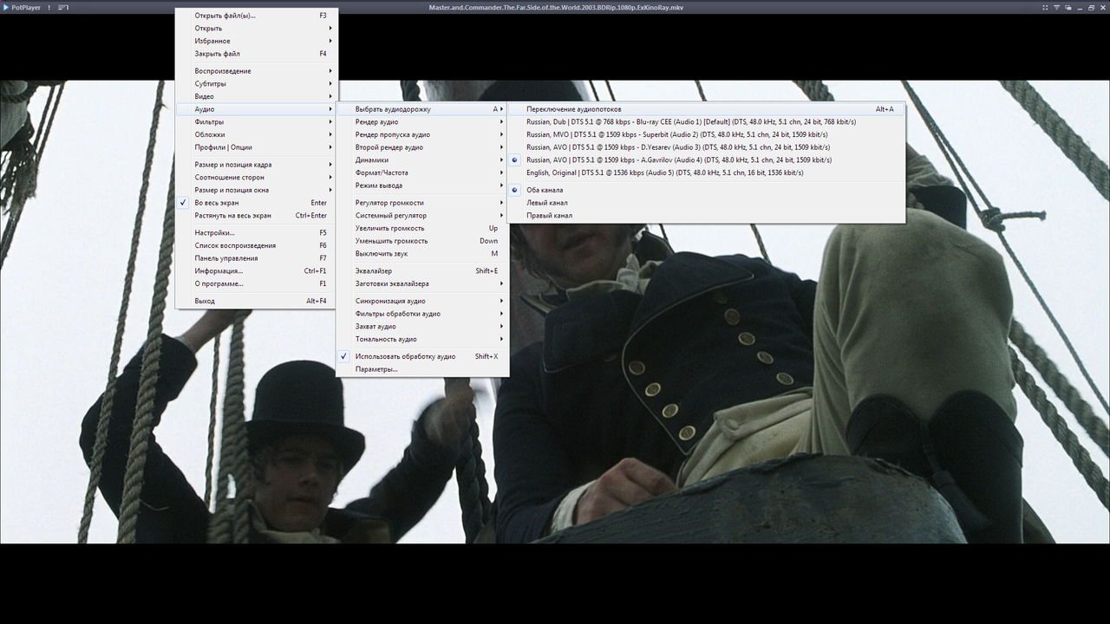Expand 'Заготовки эквалайзера' submenu
The width and height of the screenshot is (1110, 624).
[x=422, y=283]
